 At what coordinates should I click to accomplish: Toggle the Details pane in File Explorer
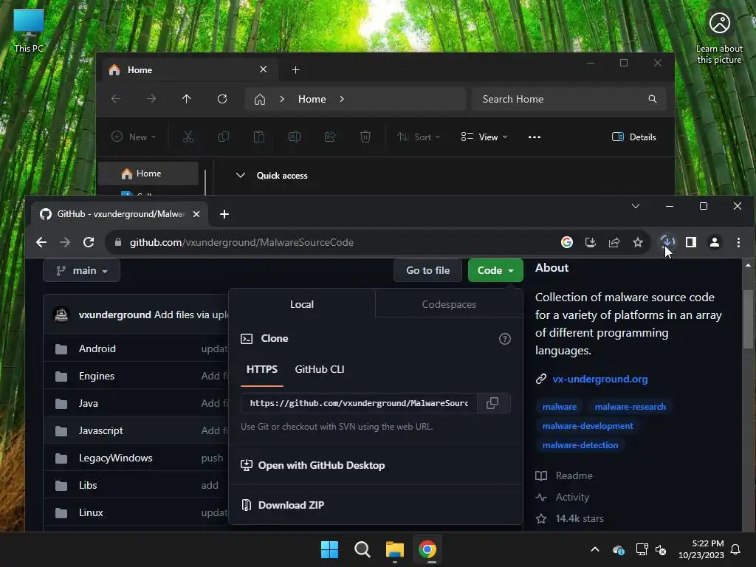tap(633, 137)
